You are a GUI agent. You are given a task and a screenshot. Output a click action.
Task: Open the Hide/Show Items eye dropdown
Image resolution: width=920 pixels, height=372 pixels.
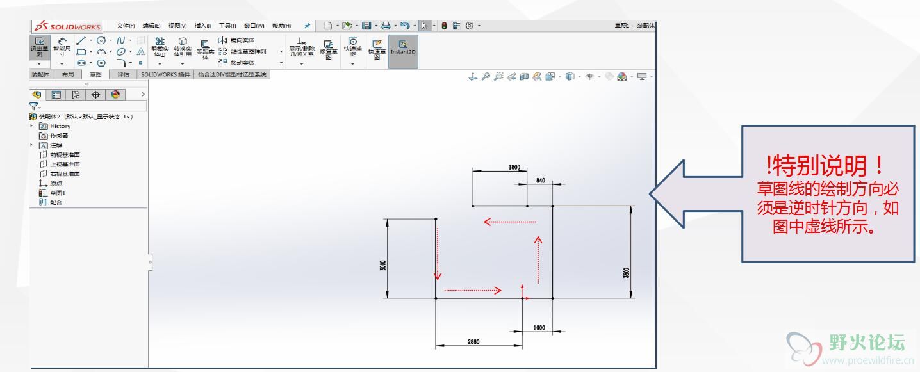pos(589,76)
